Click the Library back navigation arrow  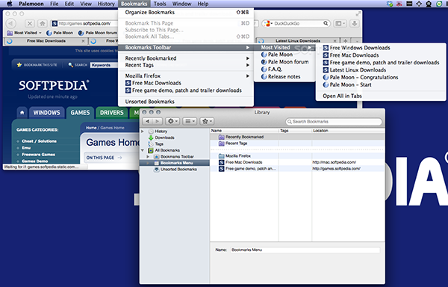point(147,122)
